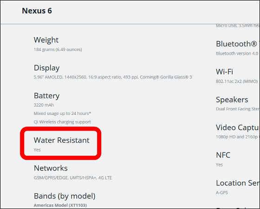This screenshot has width=260, height=209.
Task: Click the GSM/GPRS/EDGE networks text
Action: point(73,178)
